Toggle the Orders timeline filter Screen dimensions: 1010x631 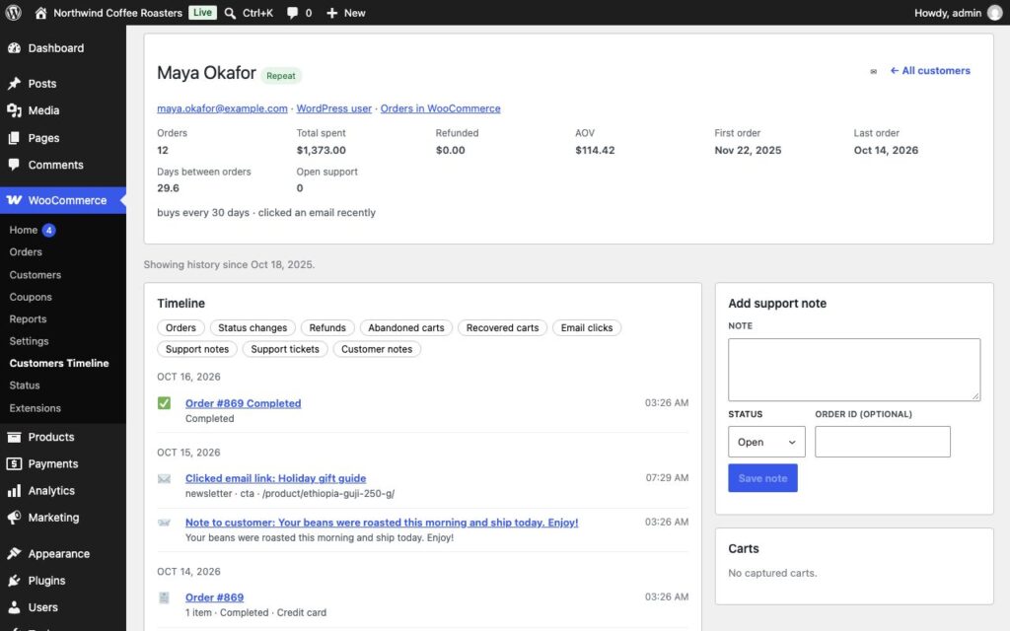(181, 327)
